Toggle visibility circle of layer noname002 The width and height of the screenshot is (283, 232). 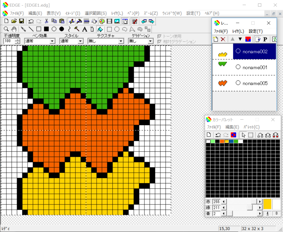tap(238, 51)
